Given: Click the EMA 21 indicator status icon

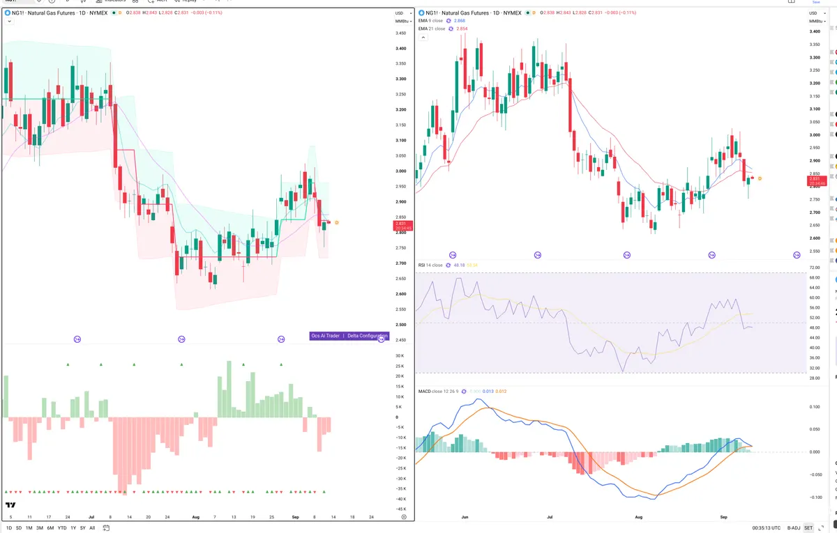Looking at the screenshot, I should coord(451,29).
